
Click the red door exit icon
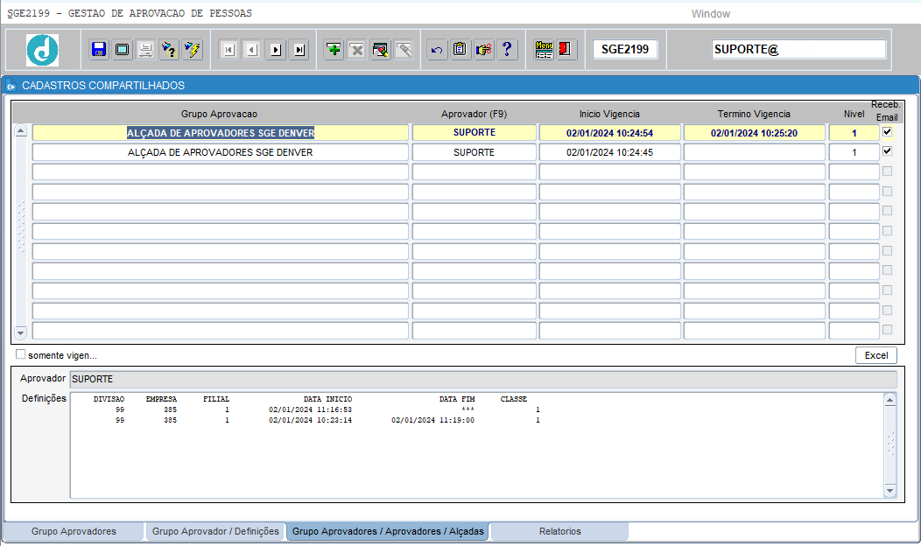[x=566, y=49]
